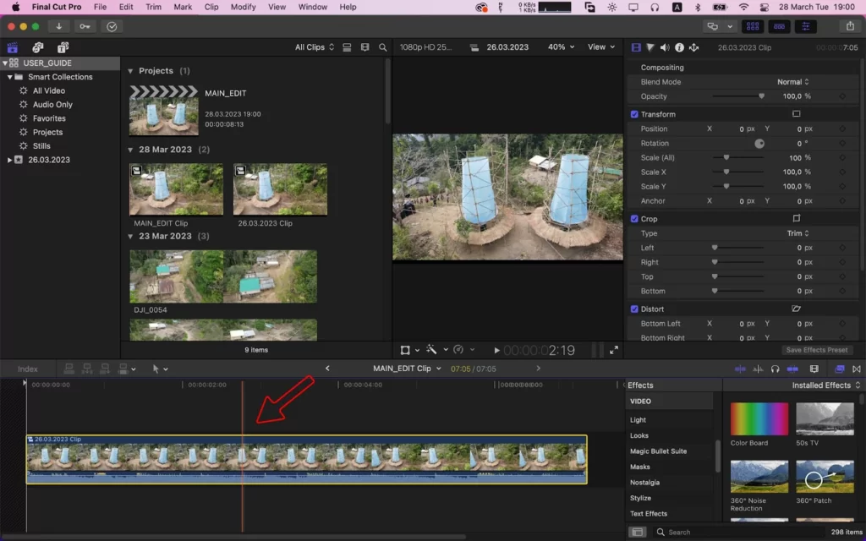
Task: Toggle audio skimming headphones icon
Action: tap(775, 369)
